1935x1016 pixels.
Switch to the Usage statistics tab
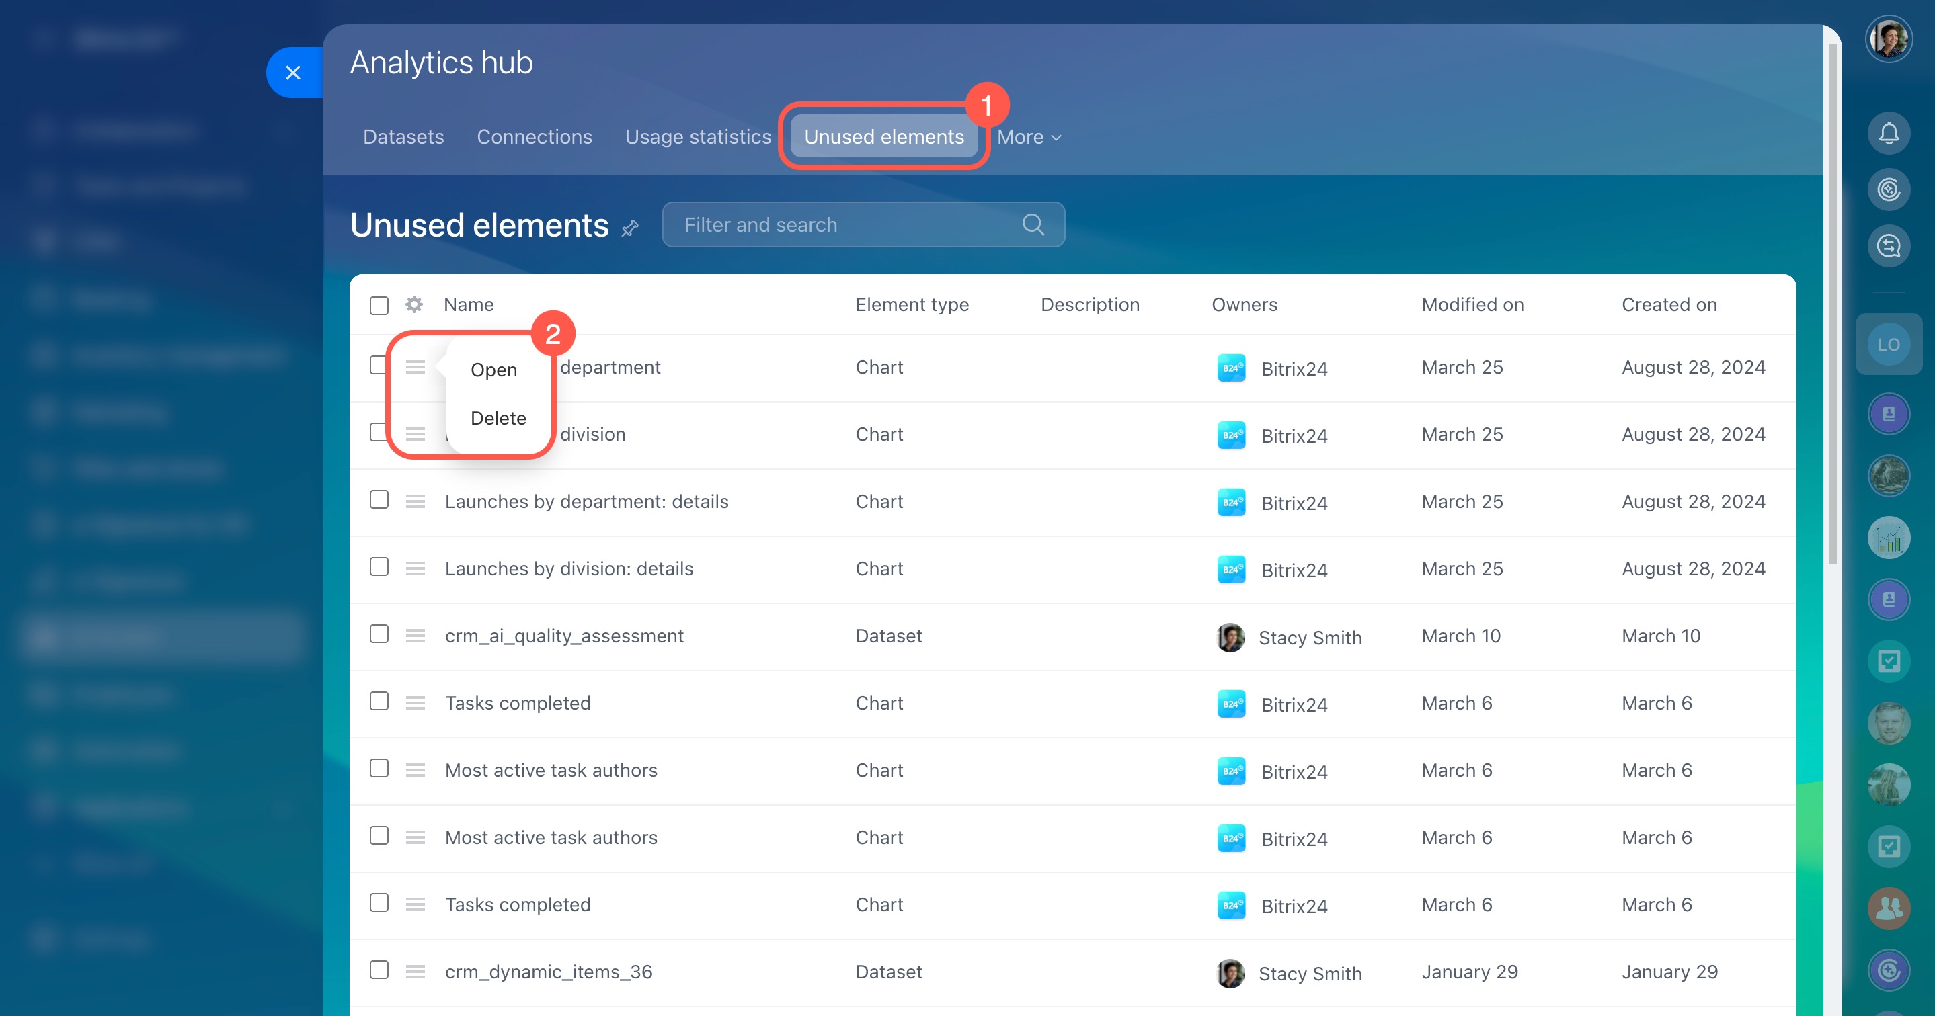[697, 136]
